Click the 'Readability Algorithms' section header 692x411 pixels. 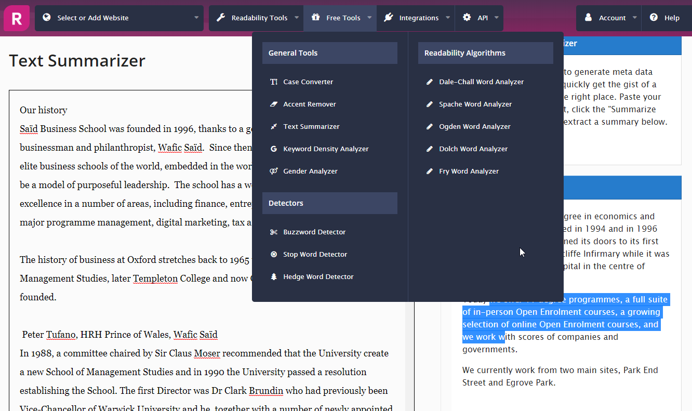[486, 53]
